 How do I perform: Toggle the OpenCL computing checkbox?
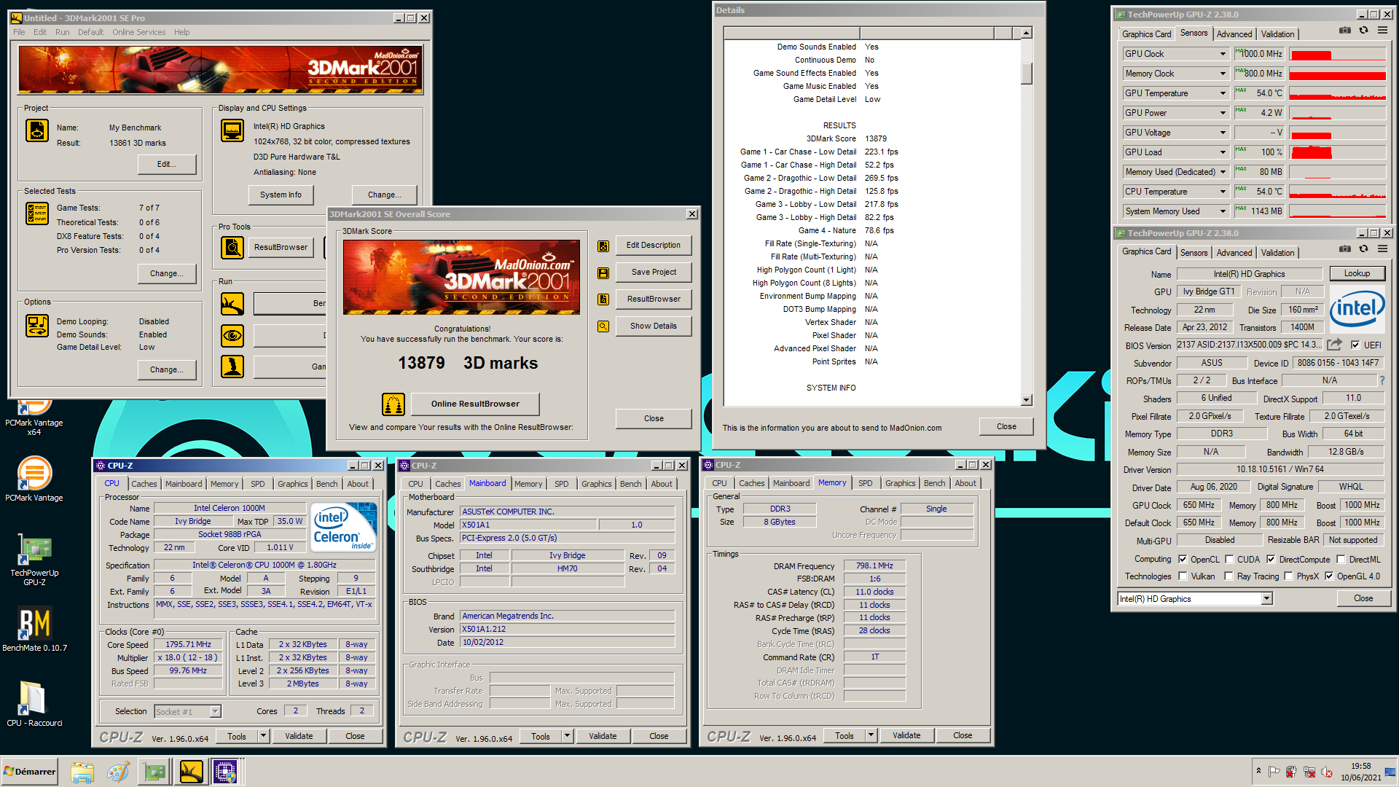click(1183, 560)
